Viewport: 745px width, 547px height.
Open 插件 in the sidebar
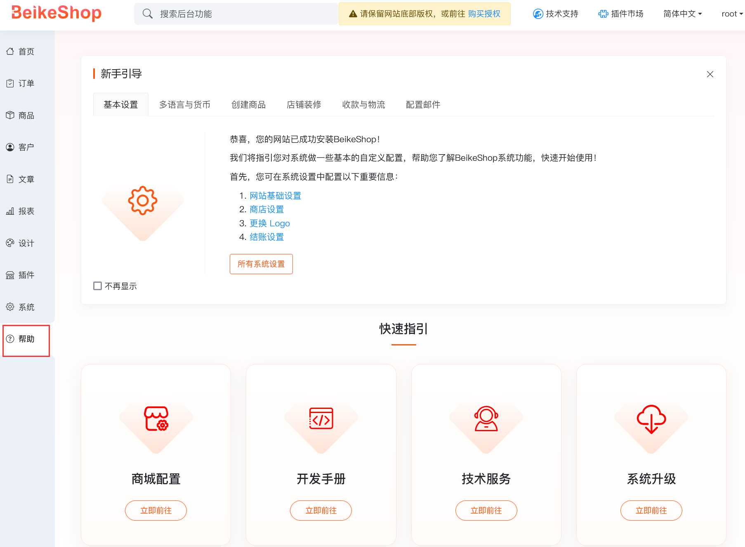tap(26, 275)
